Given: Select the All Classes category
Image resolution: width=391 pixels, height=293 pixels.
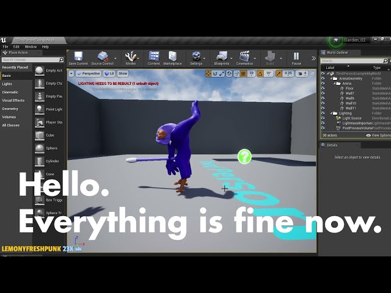Looking at the screenshot, I should pyautogui.click(x=11, y=125).
